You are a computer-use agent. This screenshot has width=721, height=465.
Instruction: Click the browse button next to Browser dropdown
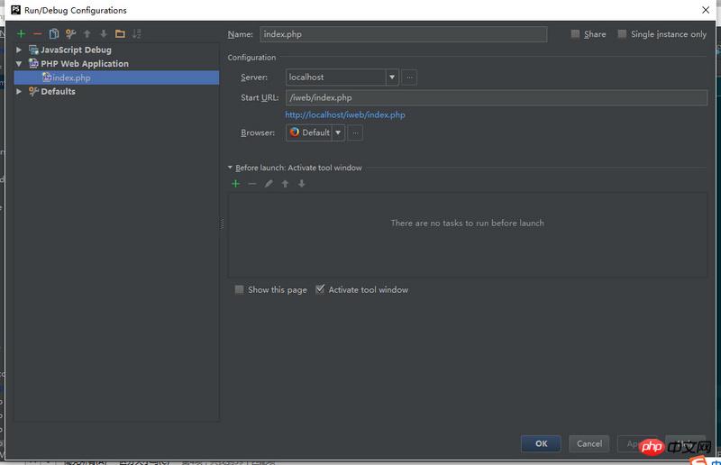355,133
